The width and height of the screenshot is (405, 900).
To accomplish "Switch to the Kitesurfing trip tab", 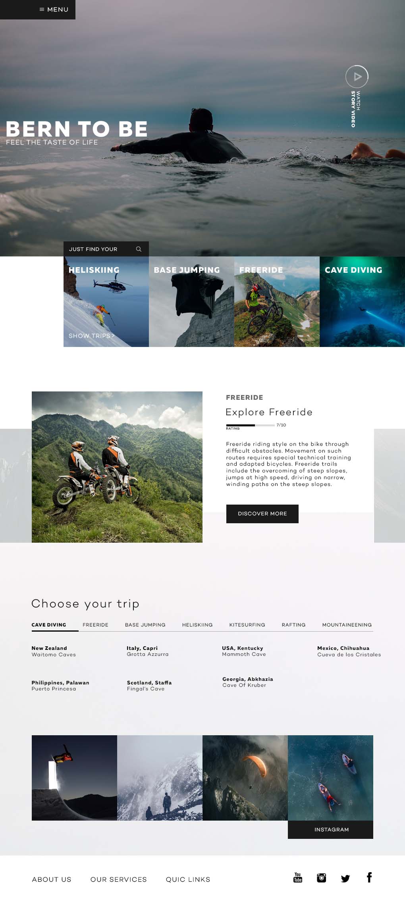I will (247, 625).
